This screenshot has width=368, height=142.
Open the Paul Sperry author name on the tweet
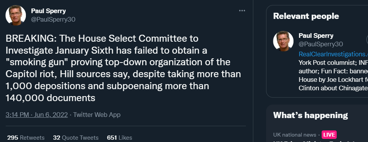(x=48, y=11)
